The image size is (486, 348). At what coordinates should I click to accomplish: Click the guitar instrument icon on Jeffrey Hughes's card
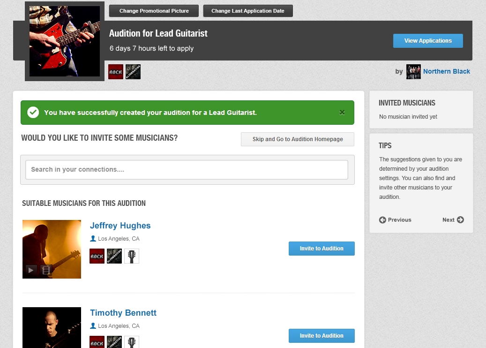point(131,256)
